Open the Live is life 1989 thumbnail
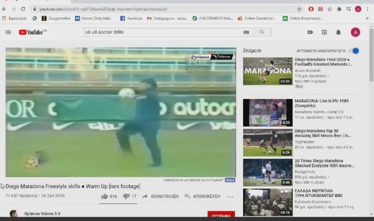Viewport: 374px width, 221px height. pyautogui.click(x=268, y=112)
